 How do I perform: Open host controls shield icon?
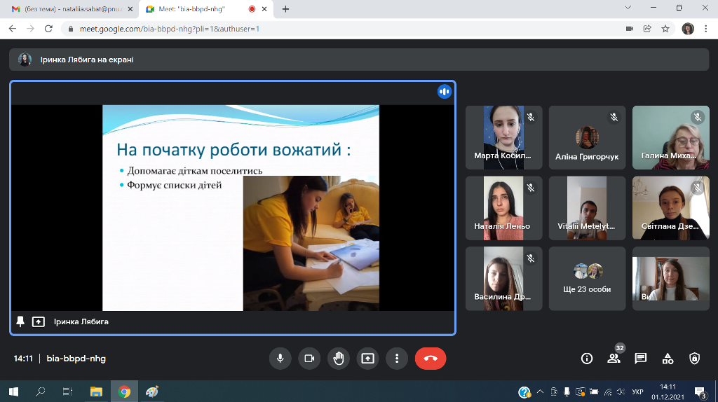click(694, 359)
